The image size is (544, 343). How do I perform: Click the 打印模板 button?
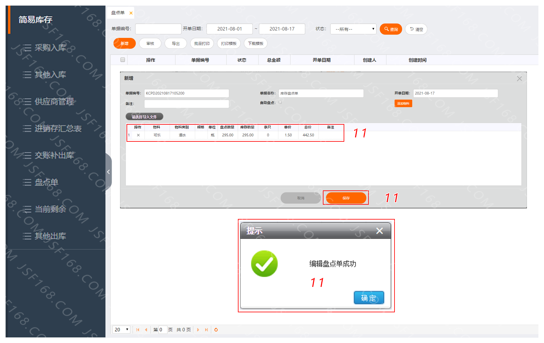click(x=229, y=43)
